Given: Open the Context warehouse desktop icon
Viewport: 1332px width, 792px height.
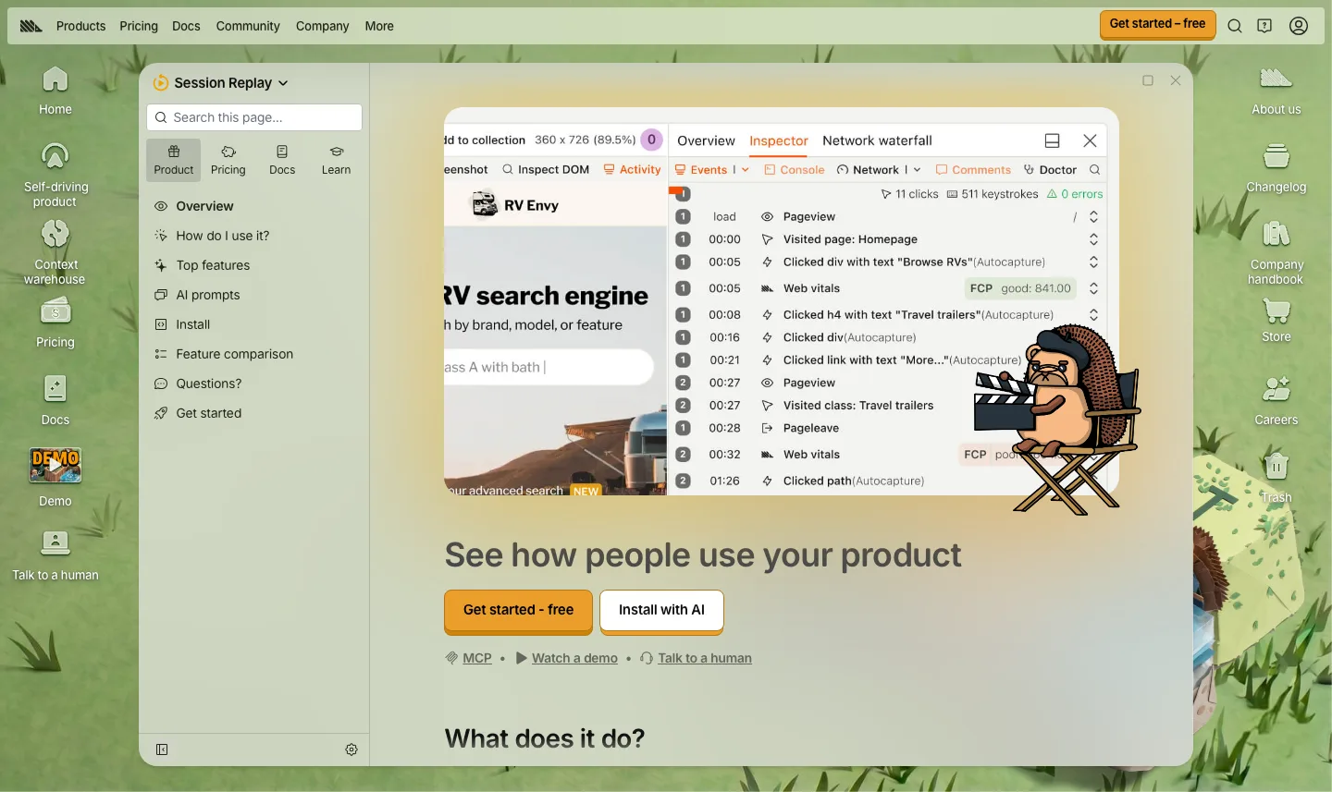Looking at the screenshot, I should click(x=55, y=252).
